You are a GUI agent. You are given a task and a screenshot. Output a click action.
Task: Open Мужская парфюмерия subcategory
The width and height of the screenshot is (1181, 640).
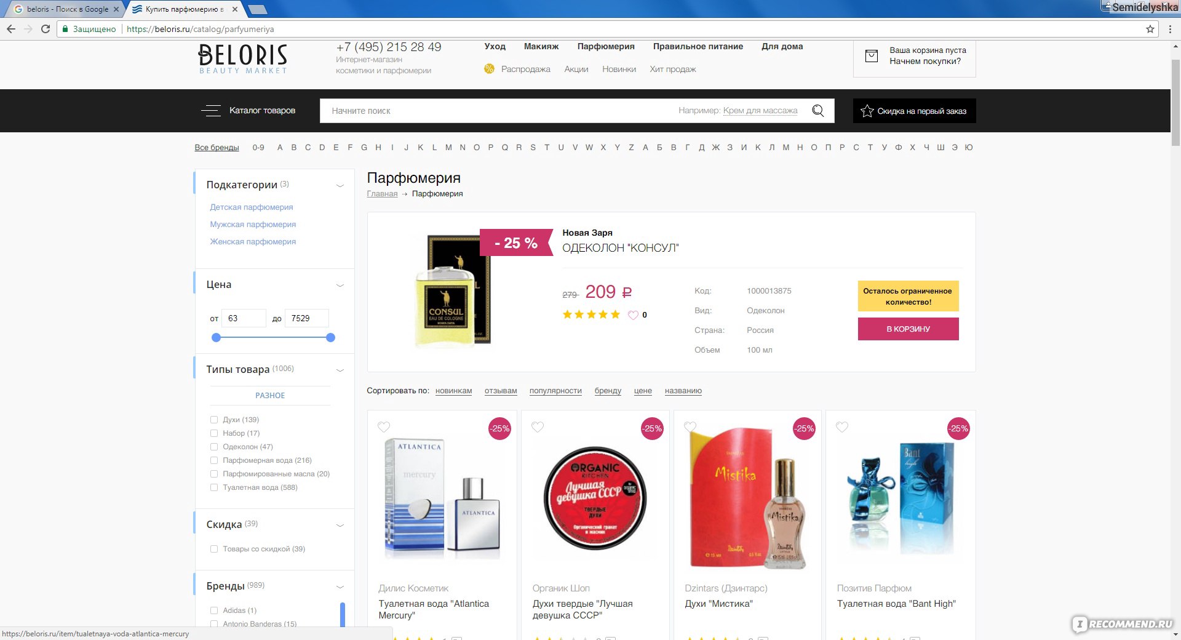[253, 224]
